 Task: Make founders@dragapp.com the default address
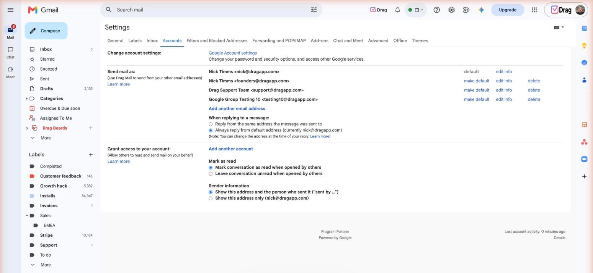[477, 81]
